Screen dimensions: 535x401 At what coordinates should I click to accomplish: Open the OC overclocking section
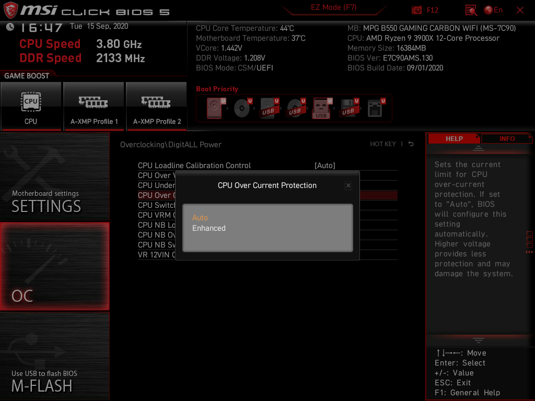pos(54,266)
